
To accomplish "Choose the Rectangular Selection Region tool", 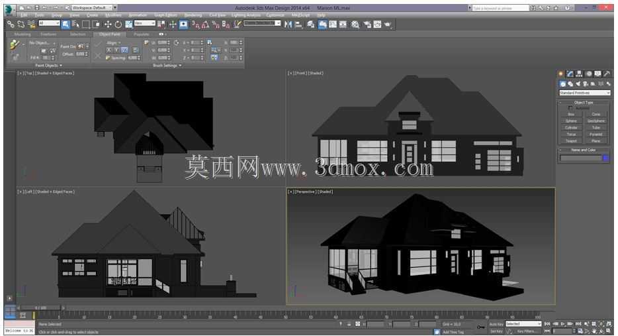I will (x=86, y=25).
